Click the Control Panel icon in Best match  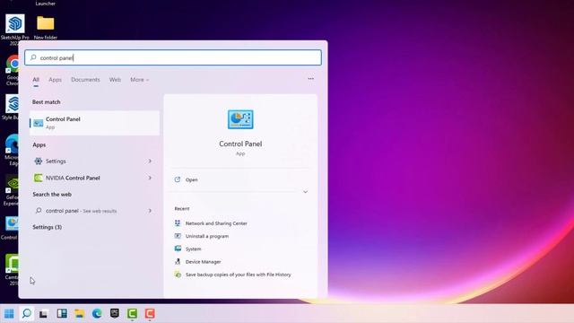point(38,123)
